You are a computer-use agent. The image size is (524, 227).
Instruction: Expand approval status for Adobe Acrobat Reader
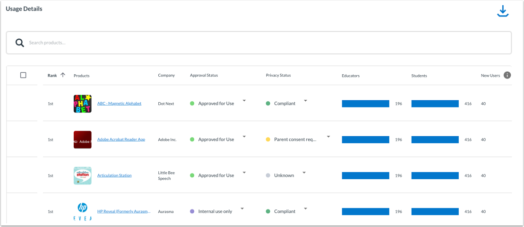[x=244, y=136]
